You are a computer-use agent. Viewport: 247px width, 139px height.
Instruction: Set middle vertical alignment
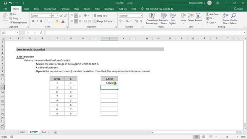(x=76, y=15)
